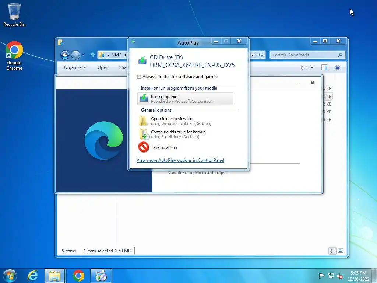Open the Windows Start menu
The width and height of the screenshot is (377, 283).
click(10, 276)
